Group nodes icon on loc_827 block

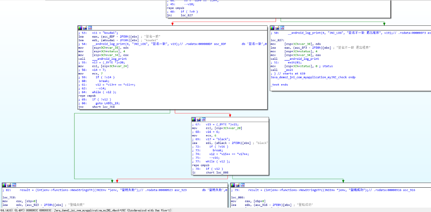click(x=283, y=28)
